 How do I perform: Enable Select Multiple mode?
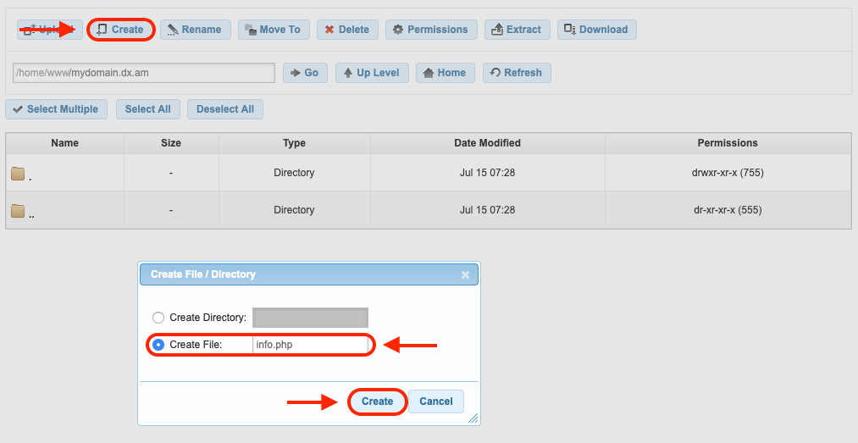pyautogui.click(x=55, y=109)
